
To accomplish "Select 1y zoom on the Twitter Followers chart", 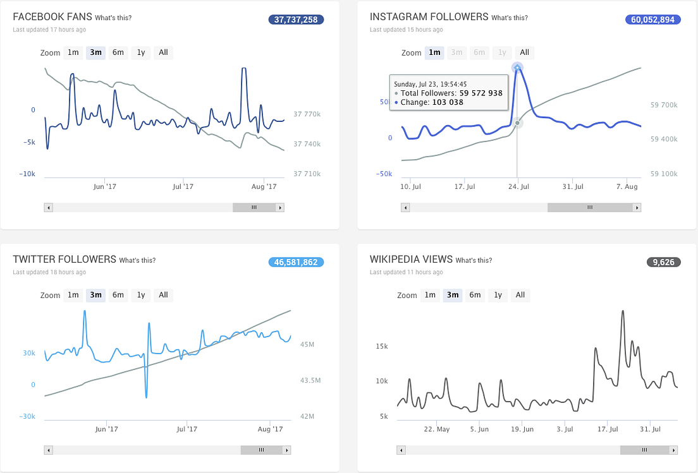I will click(x=140, y=295).
